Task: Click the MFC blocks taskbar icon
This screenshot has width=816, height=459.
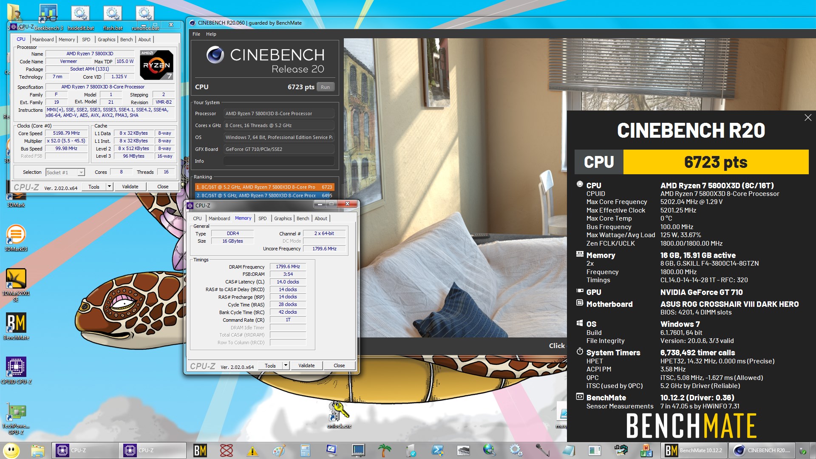Action: [x=646, y=450]
